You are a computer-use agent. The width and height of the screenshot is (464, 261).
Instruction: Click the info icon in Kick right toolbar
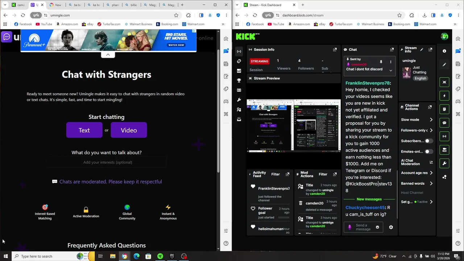click(444, 51)
